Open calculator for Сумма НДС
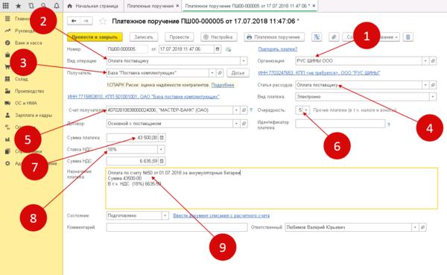Viewport: 447px width, 275px height. (x=162, y=161)
